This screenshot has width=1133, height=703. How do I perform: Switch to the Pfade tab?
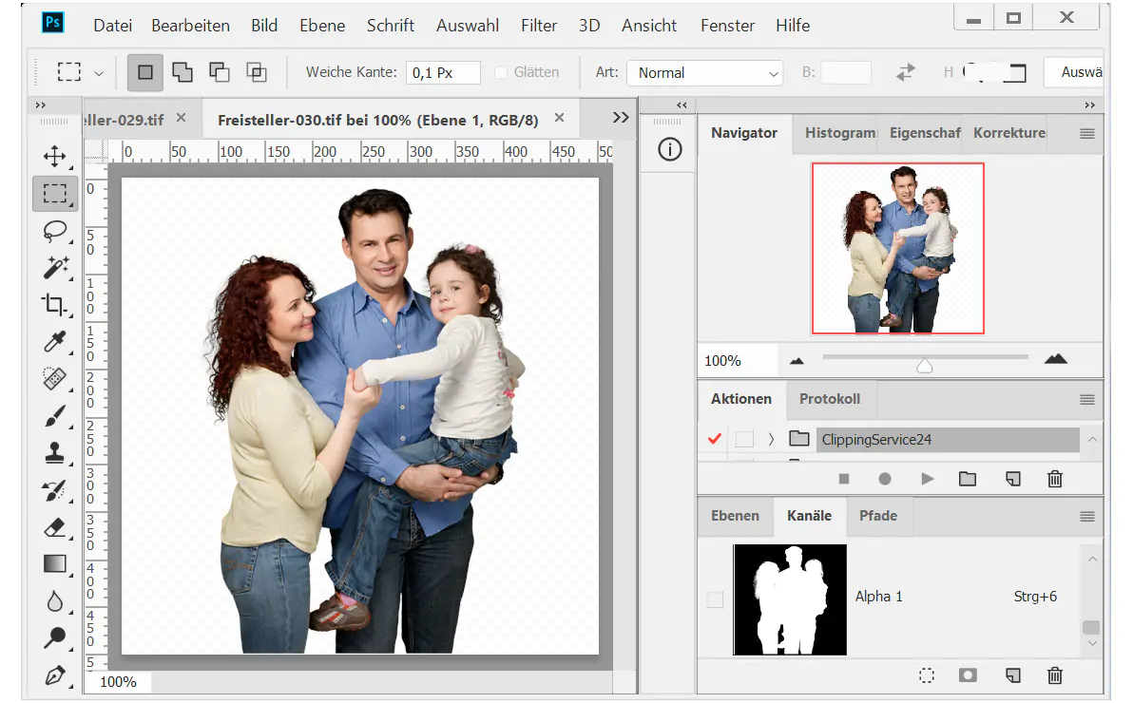pyautogui.click(x=878, y=516)
